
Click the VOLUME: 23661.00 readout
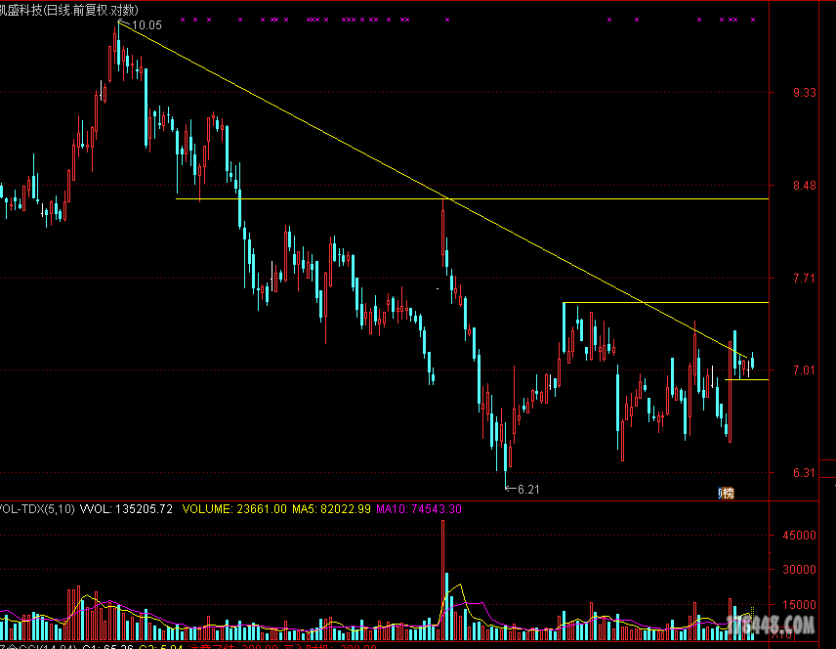point(234,508)
